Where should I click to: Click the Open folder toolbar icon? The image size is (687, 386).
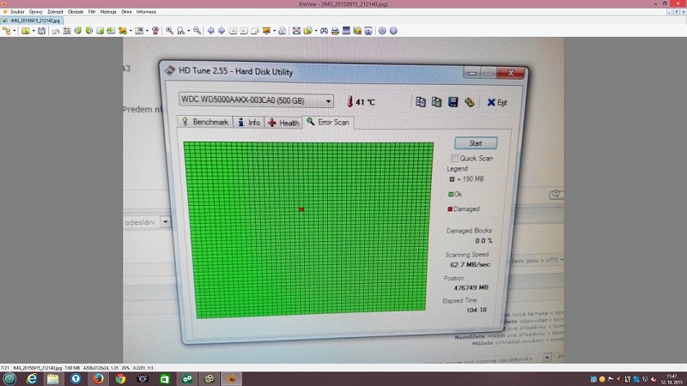(26, 31)
